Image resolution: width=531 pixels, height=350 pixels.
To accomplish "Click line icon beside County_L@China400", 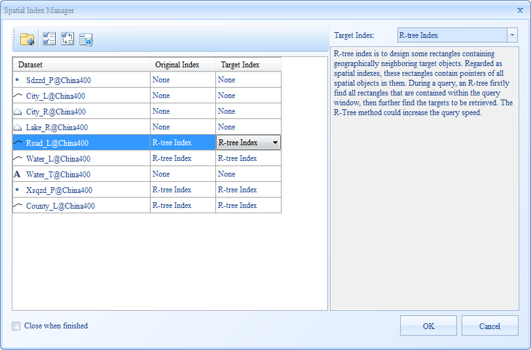I will (18, 205).
